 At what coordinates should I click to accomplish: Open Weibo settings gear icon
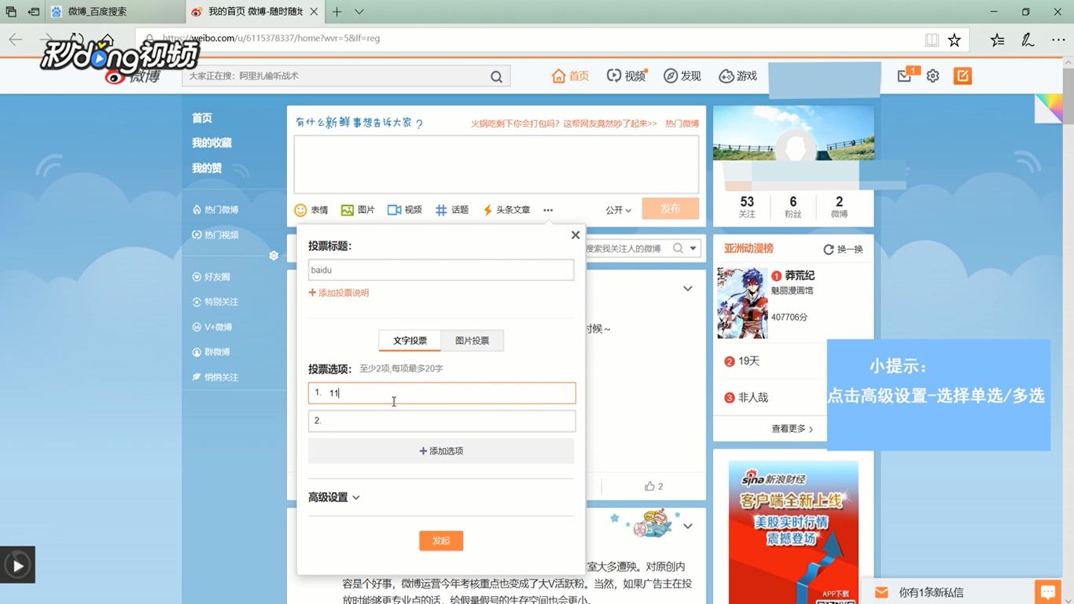click(x=932, y=75)
